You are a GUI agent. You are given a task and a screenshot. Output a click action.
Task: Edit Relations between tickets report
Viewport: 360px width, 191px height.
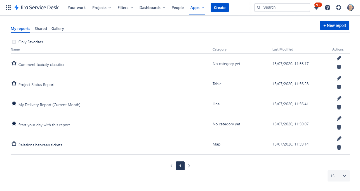click(339, 139)
